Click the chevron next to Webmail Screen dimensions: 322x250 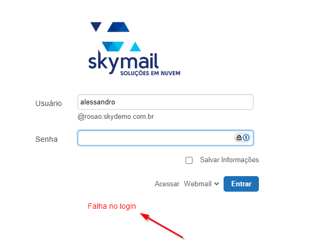(x=217, y=184)
